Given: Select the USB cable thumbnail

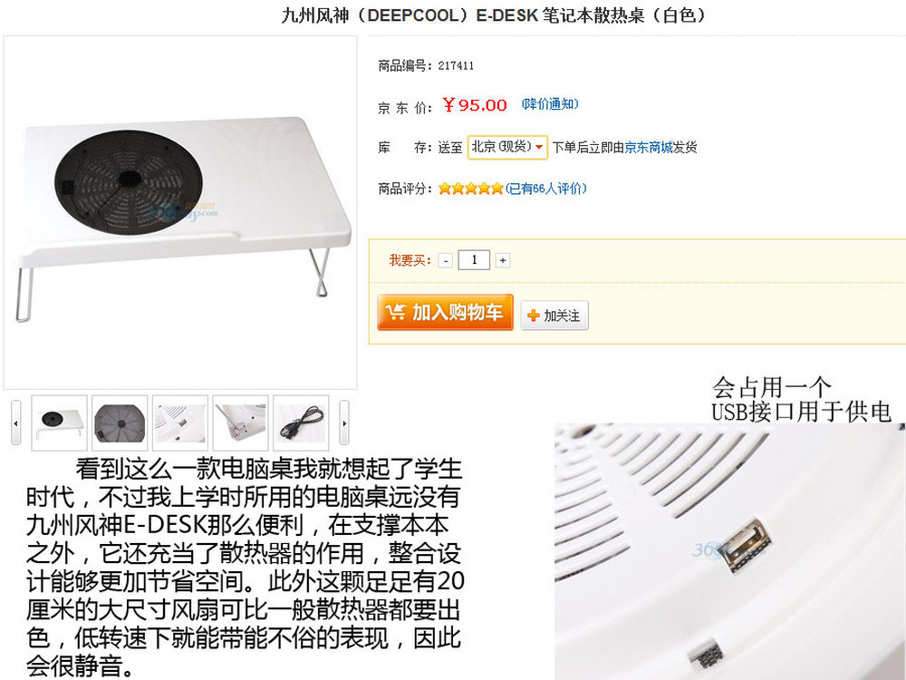Looking at the screenshot, I should pos(301,423).
